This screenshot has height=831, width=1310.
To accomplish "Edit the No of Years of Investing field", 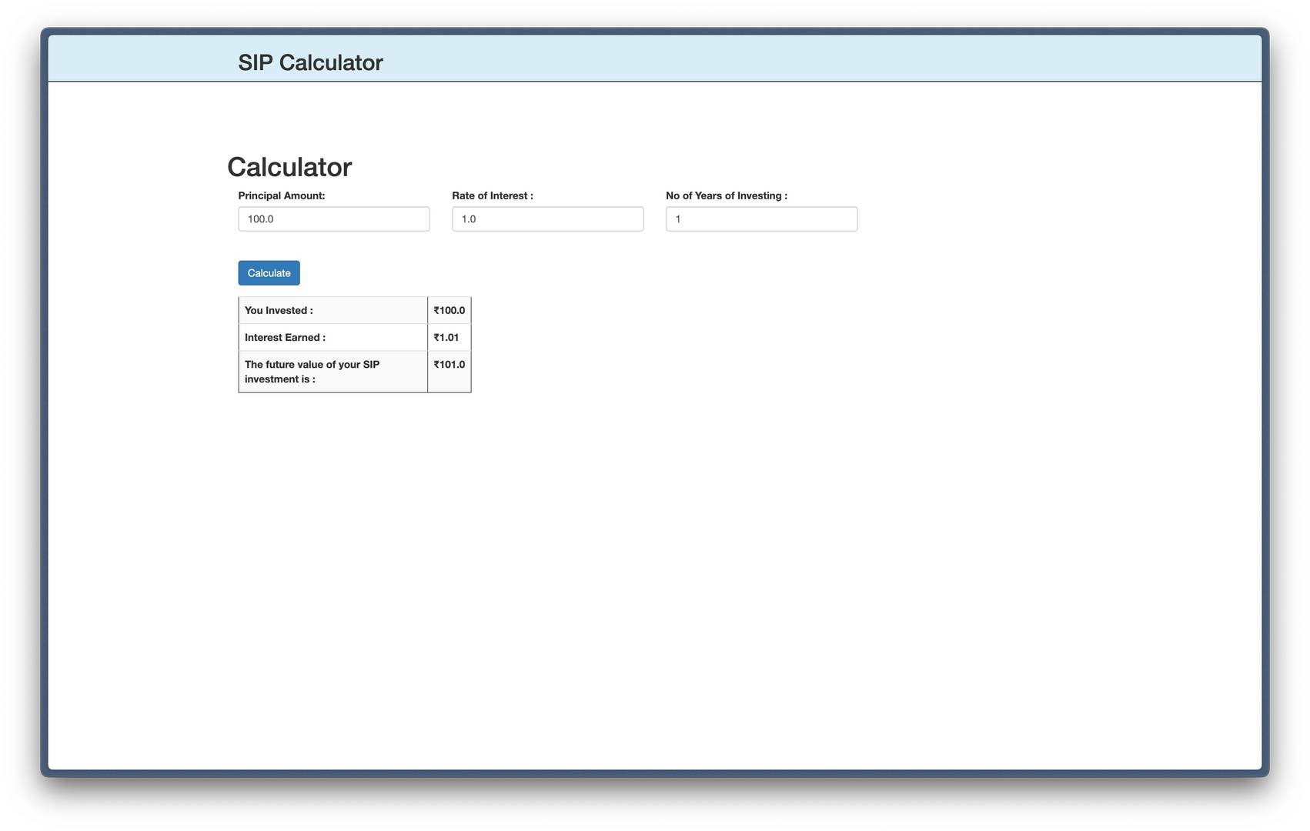I will pyautogui.click(x=761, y=219).
